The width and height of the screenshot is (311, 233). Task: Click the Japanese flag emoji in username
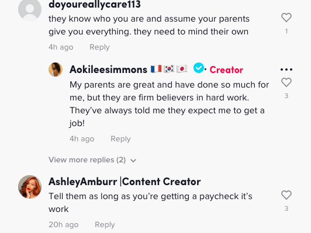pos(182,69)
